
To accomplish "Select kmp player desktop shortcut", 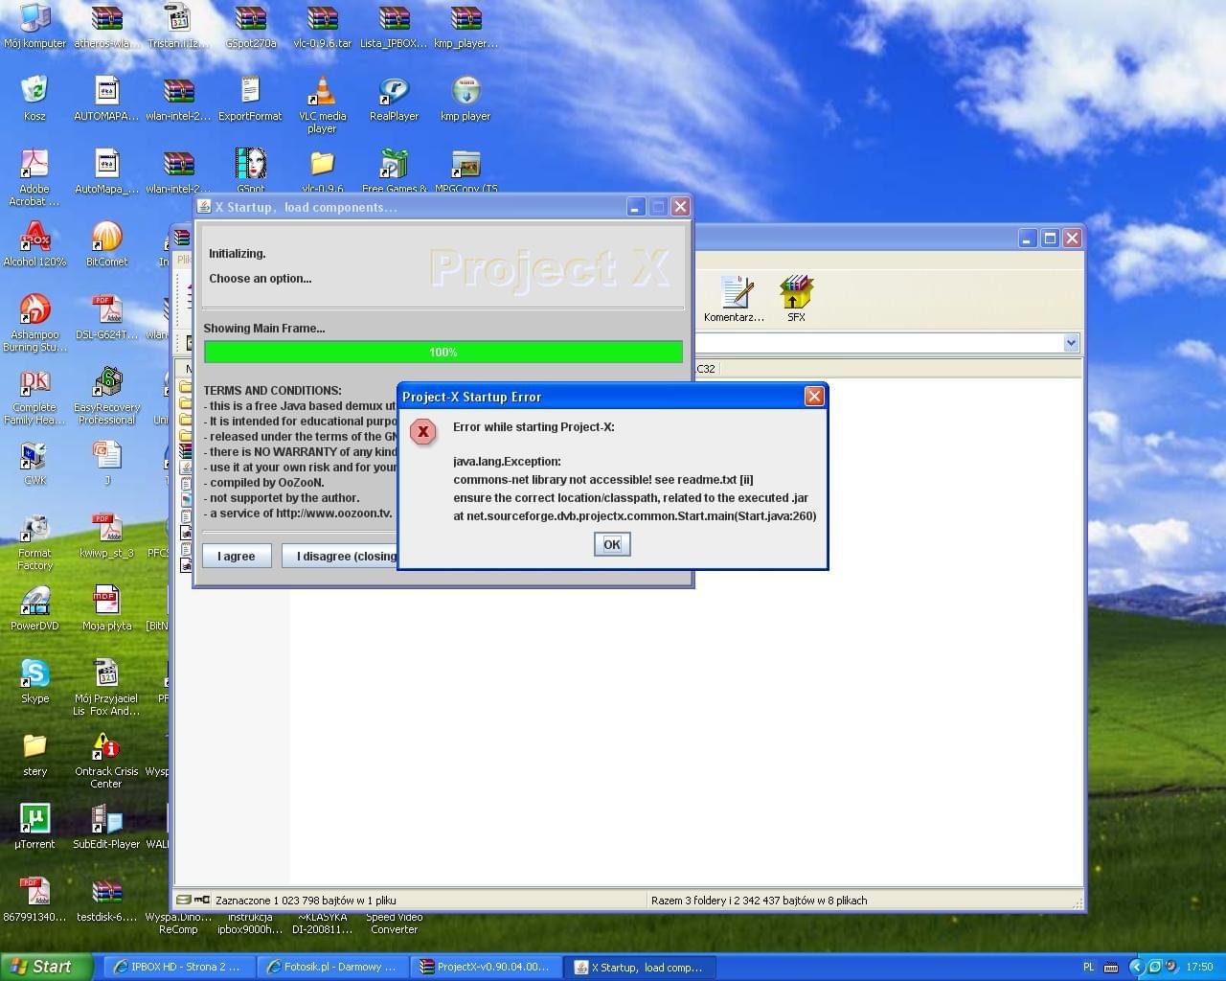I will pyautogui.click(x=465, y=99).
